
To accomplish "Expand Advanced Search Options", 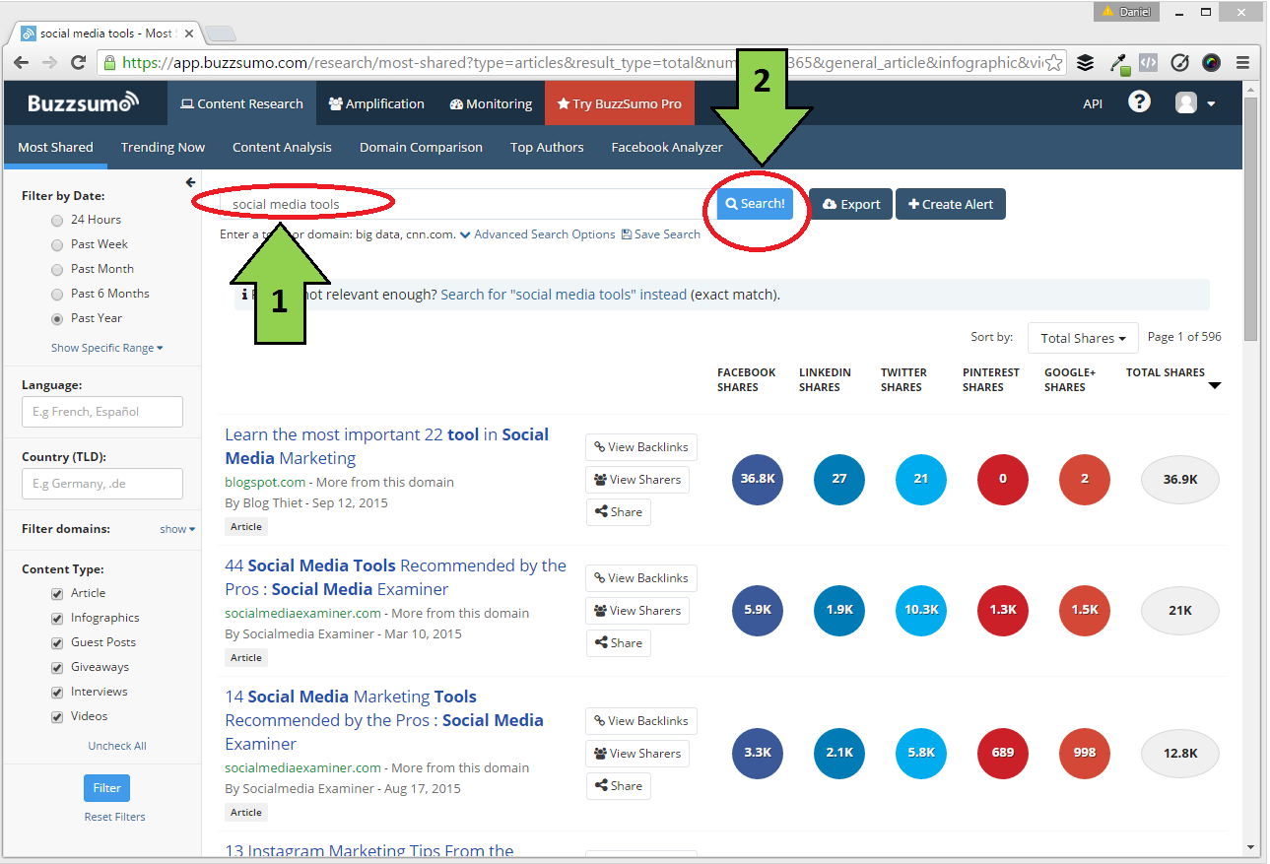I will tap(537, 234).
